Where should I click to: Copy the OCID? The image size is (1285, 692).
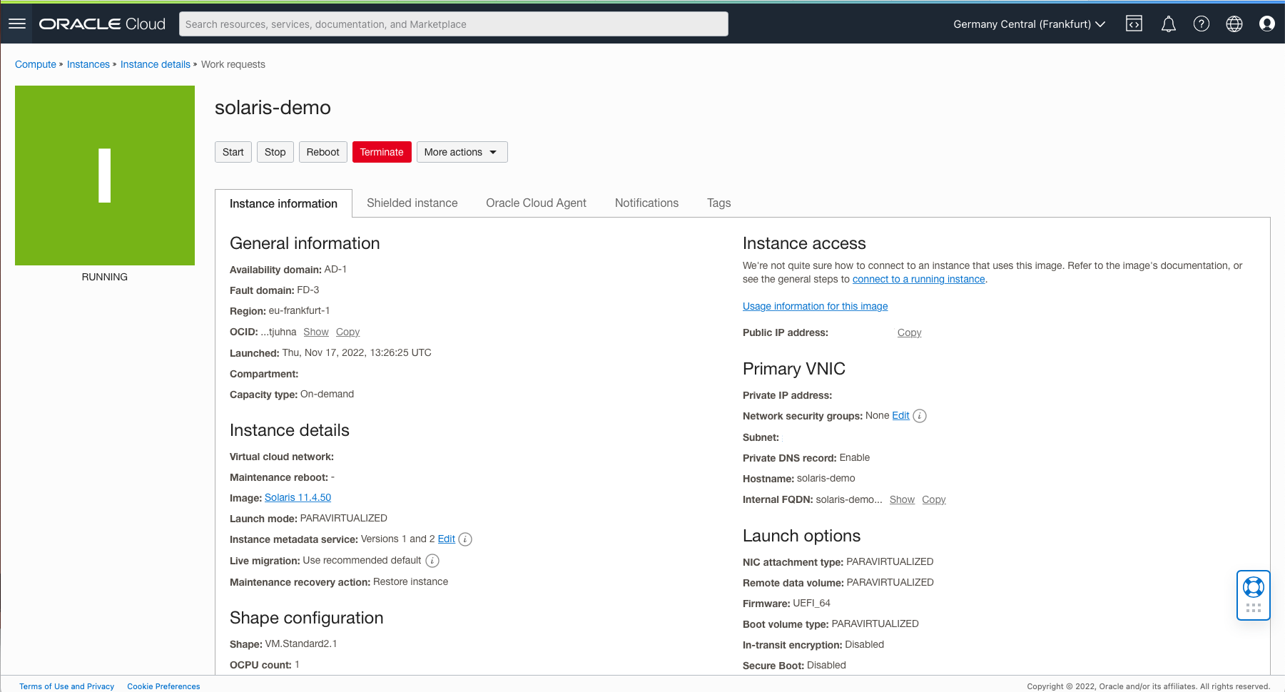[x=348, y=332]
